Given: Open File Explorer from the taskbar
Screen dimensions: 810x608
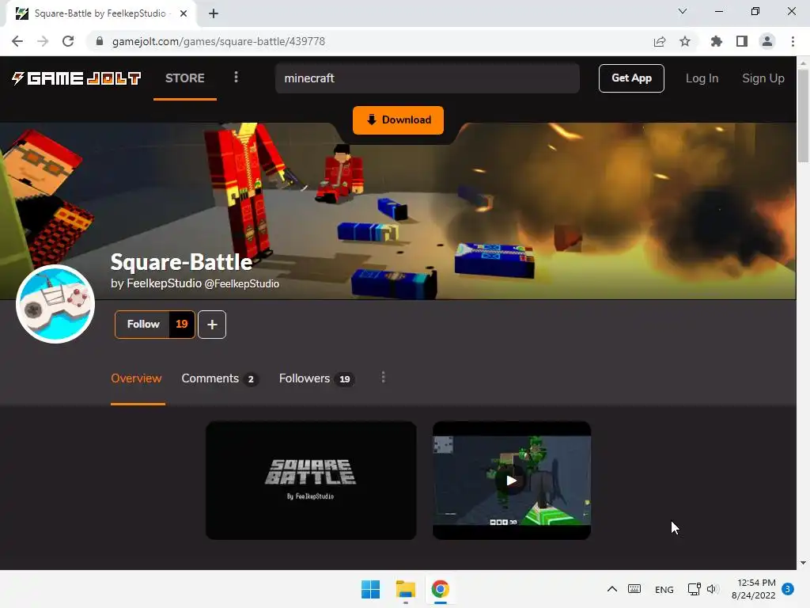Looking at the screenshot, I should click(x=406, y=589).
